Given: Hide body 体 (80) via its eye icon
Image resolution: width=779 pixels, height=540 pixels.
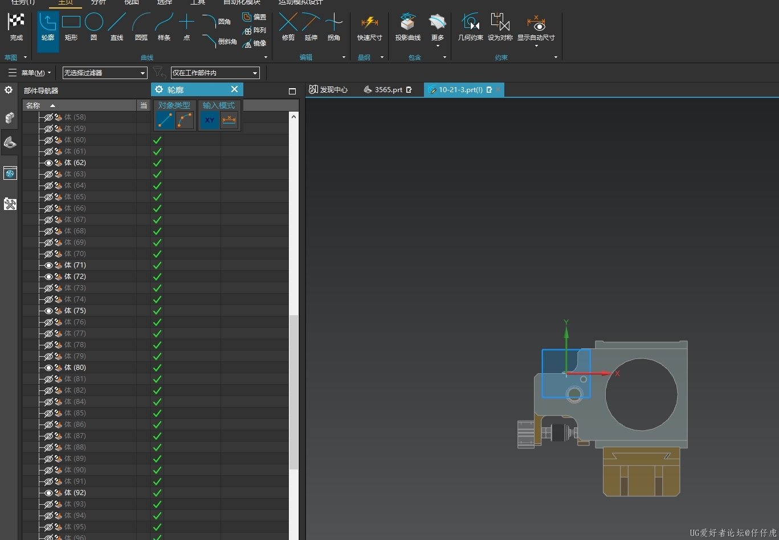Looking at the screenshot, I should click(x=48, y=368).
